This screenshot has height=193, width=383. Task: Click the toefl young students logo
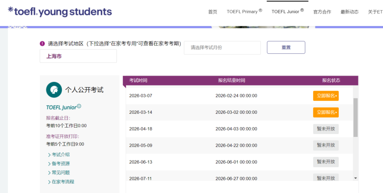point(60,12)
